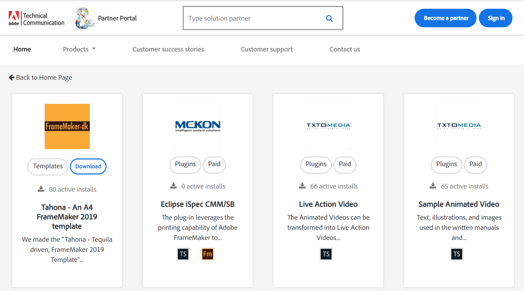Click the TS icon under Live Action Video
This screenshot has width=524, height=291.
tap(326, 254)
